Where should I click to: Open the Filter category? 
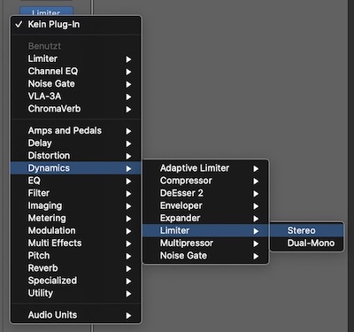click(76, 193)
